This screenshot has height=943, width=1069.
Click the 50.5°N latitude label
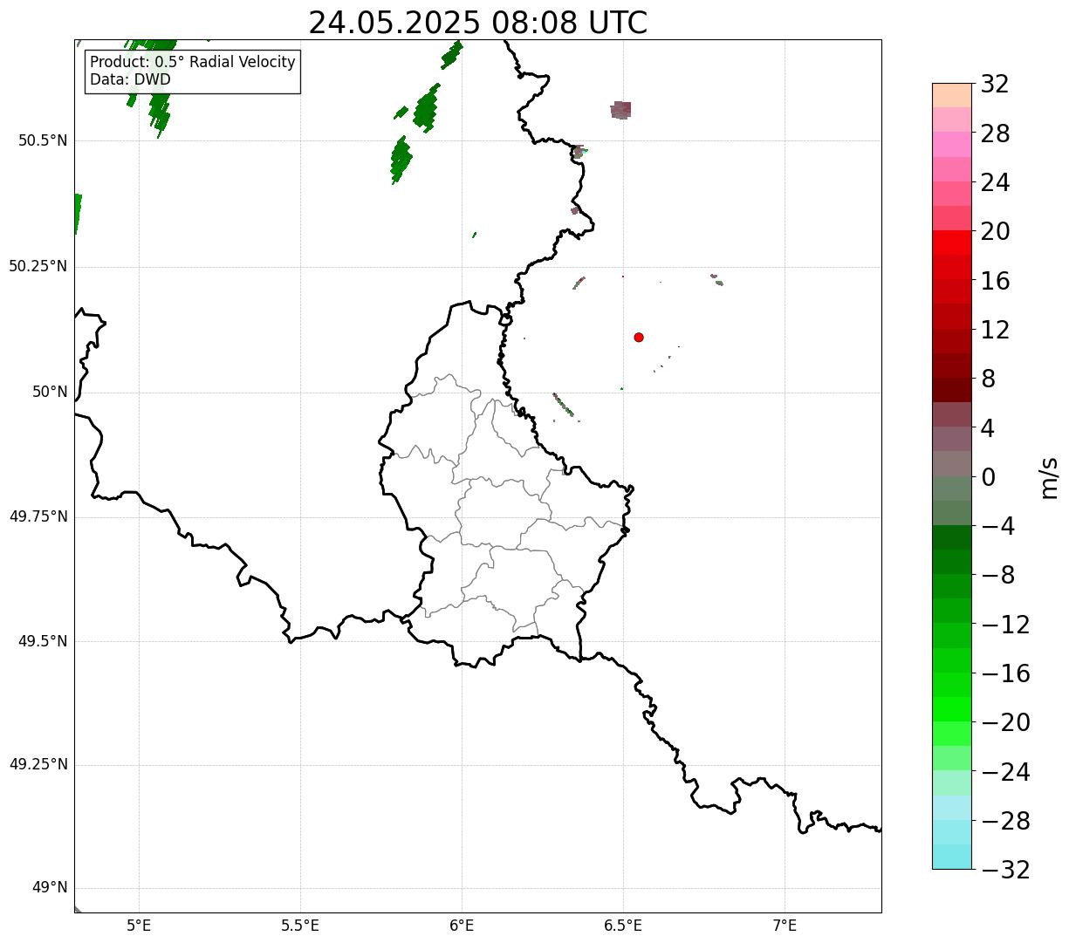(x=43, y=141)
